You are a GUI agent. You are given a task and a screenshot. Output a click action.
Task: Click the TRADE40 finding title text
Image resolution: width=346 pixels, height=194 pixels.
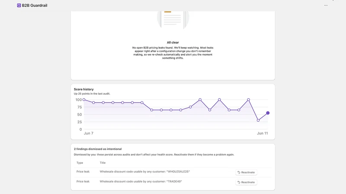(x=141, y=181)
